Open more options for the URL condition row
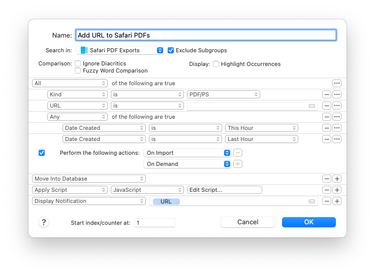 point(336,106)
